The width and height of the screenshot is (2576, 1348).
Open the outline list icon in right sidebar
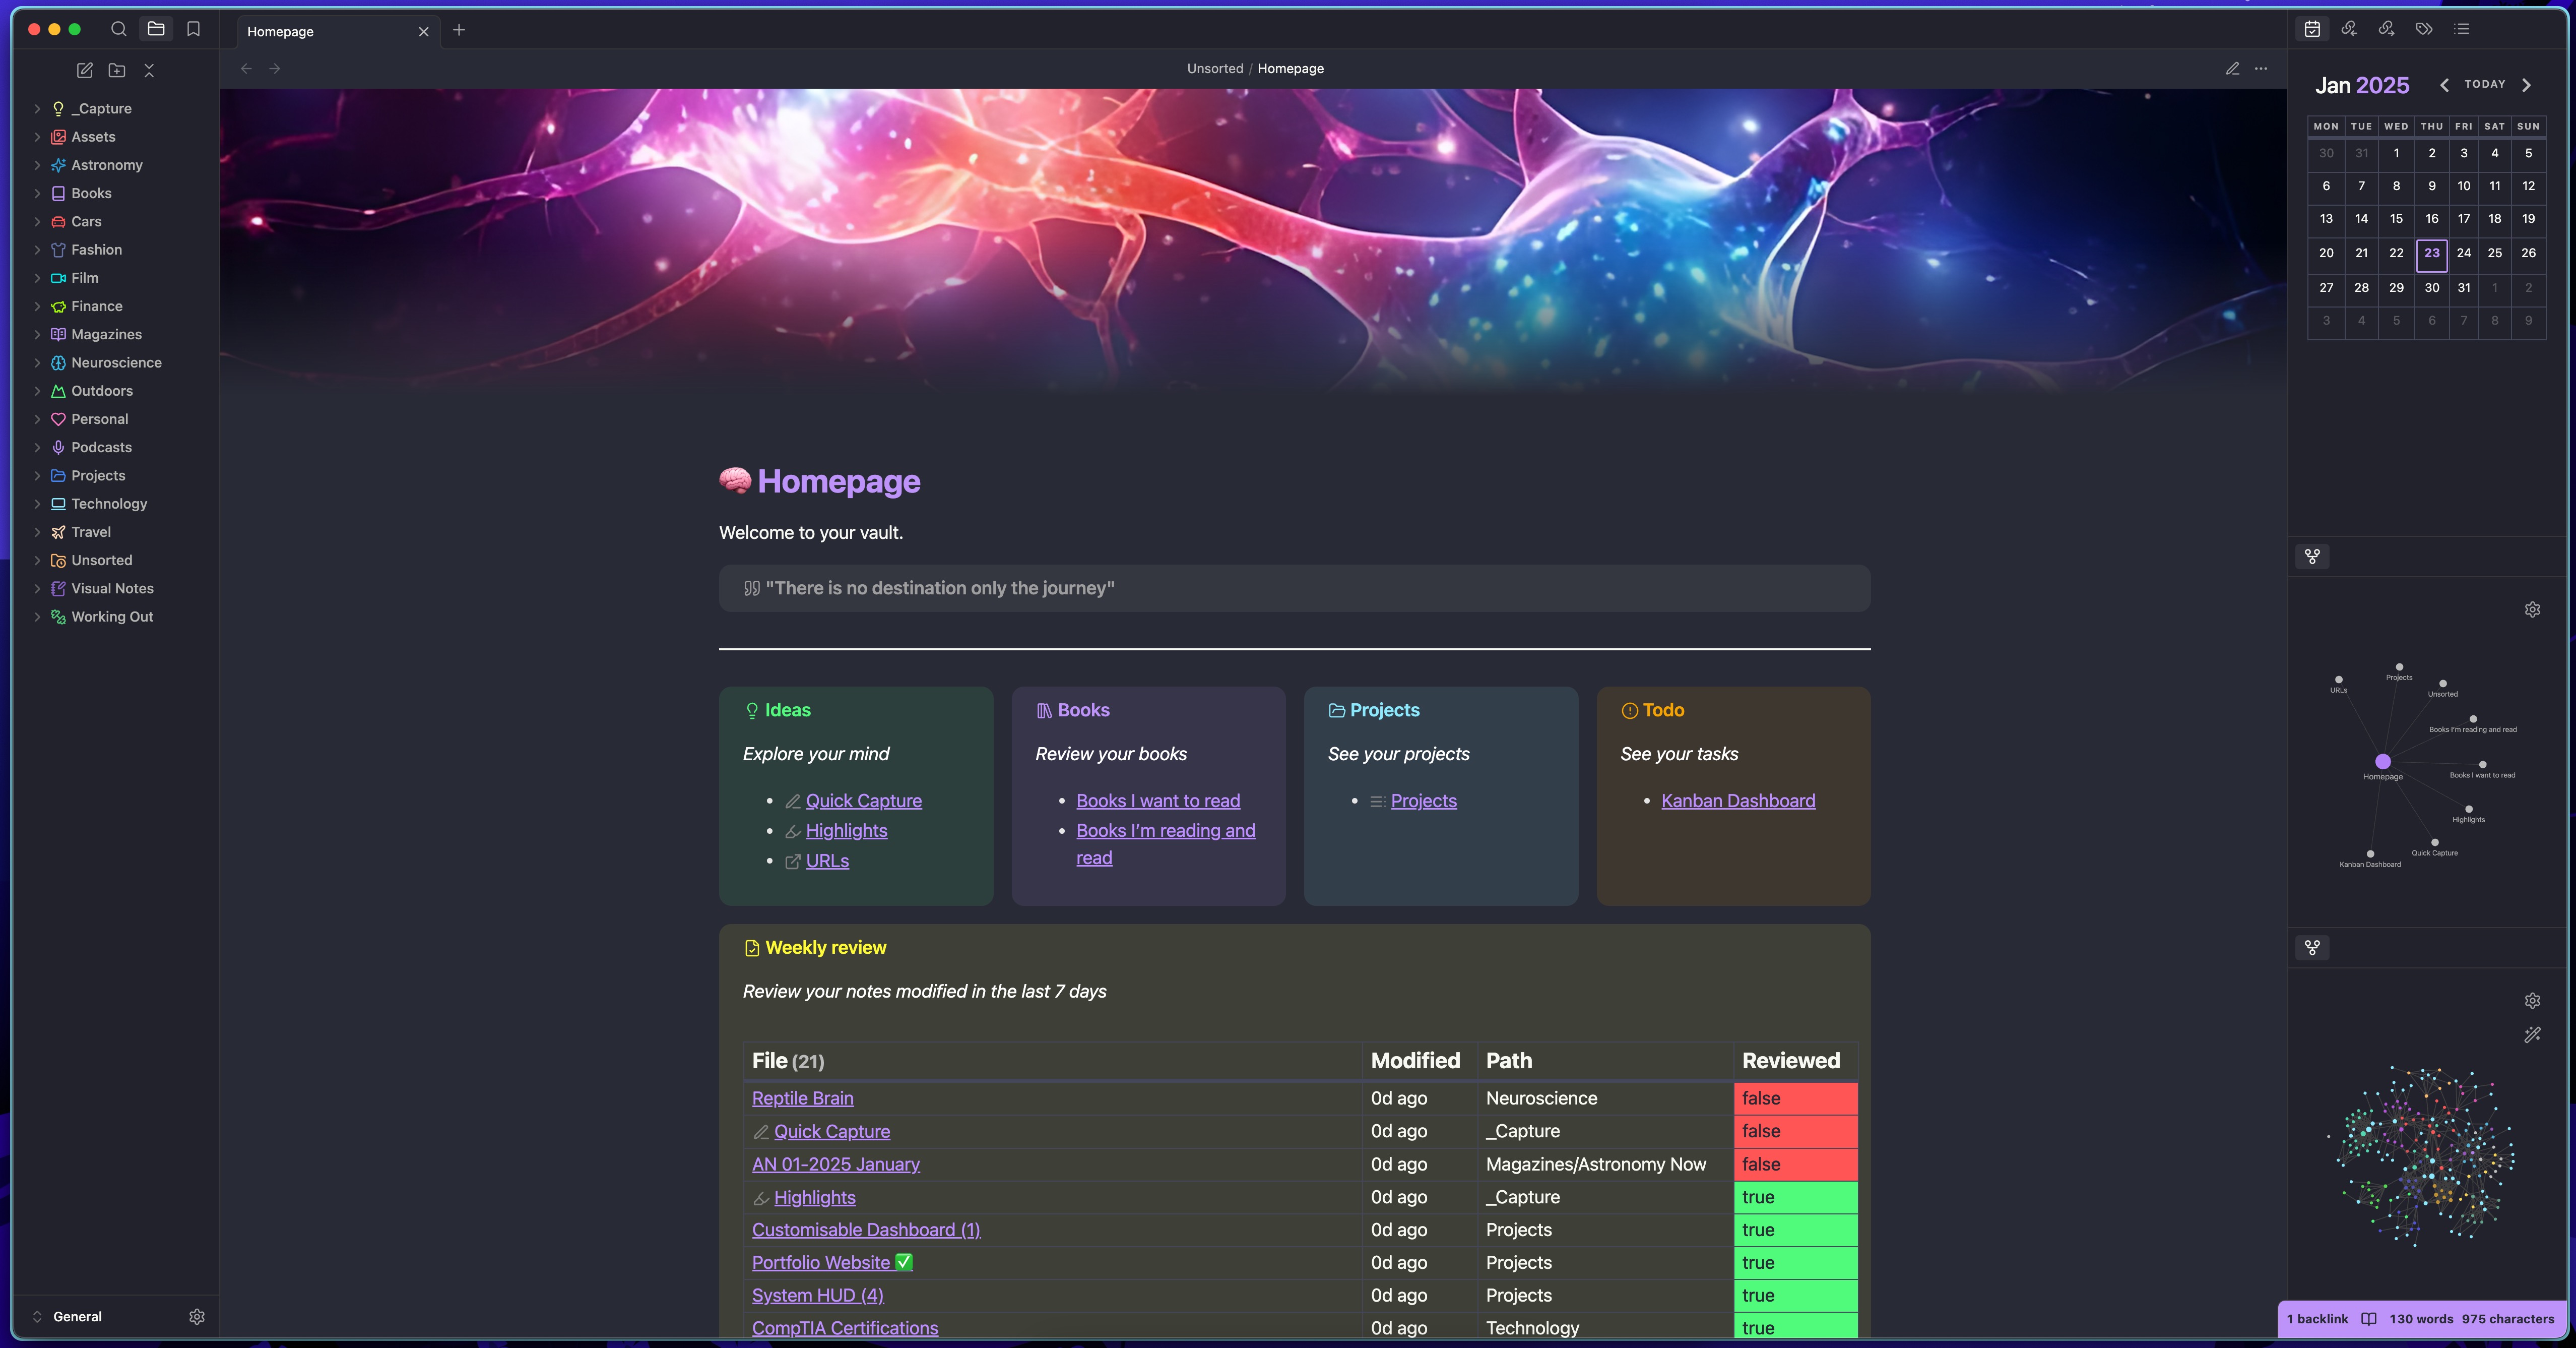pos(2462,29)
